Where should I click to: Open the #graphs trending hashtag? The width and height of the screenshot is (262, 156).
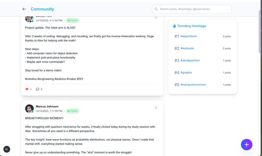click(x=186, y=73)
